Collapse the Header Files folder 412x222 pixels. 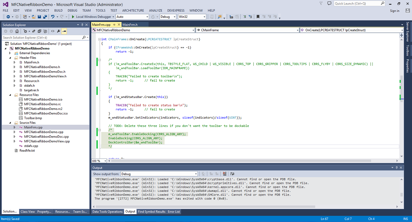[10, 58]
